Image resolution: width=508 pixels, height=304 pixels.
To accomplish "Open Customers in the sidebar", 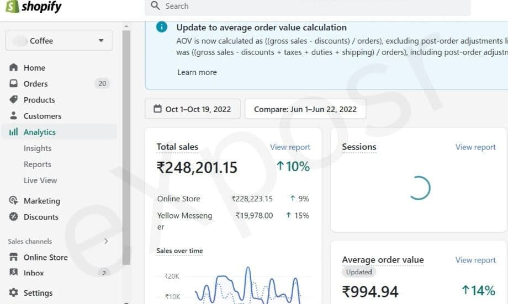I will 43,116.
